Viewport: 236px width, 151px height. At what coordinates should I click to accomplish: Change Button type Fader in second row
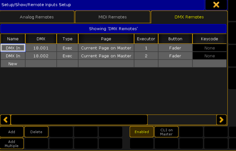pyautogui.click(x=175, y=56)
